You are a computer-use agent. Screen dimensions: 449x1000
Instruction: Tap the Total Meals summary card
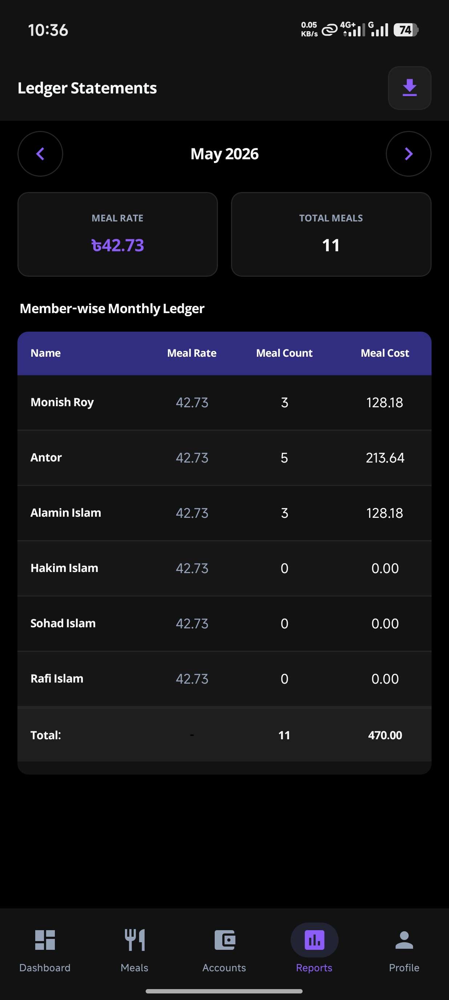(331, 234)
